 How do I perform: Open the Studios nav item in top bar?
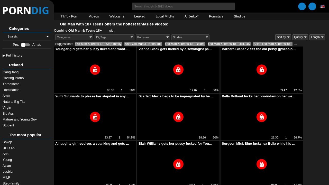[240, 16]
